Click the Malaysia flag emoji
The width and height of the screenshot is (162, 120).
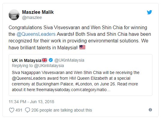(x=82, y=47)
